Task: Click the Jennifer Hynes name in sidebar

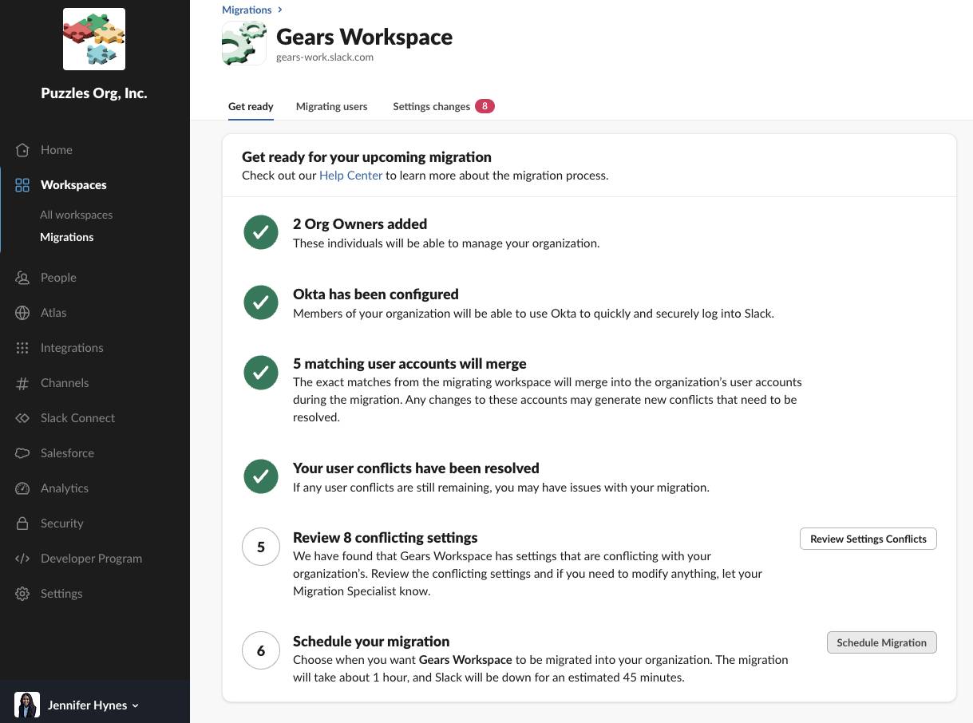Action: pyautogui.click(x=88, y=705)
